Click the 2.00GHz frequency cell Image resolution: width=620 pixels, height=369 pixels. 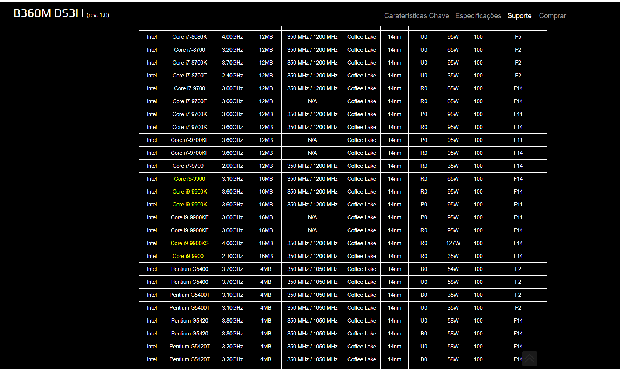click(x=232, y=166)
